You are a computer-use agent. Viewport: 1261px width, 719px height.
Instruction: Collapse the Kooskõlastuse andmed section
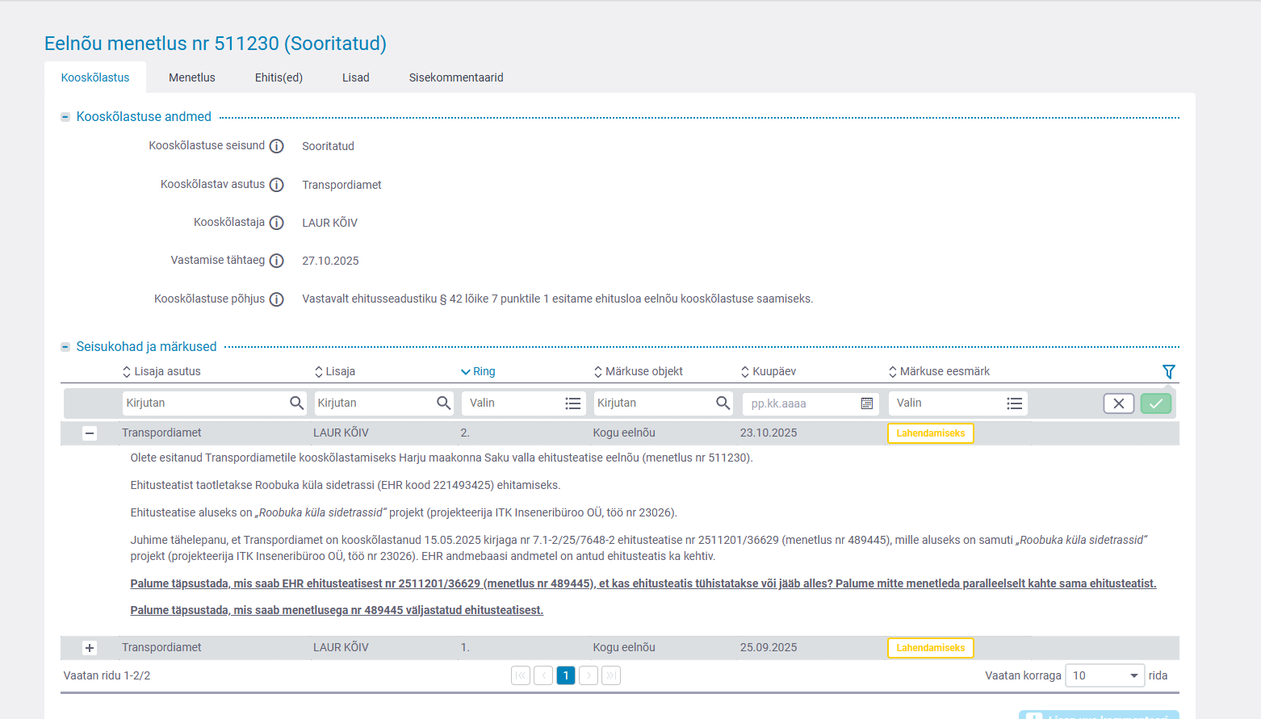pyautogui.click(x=65, y=117)
